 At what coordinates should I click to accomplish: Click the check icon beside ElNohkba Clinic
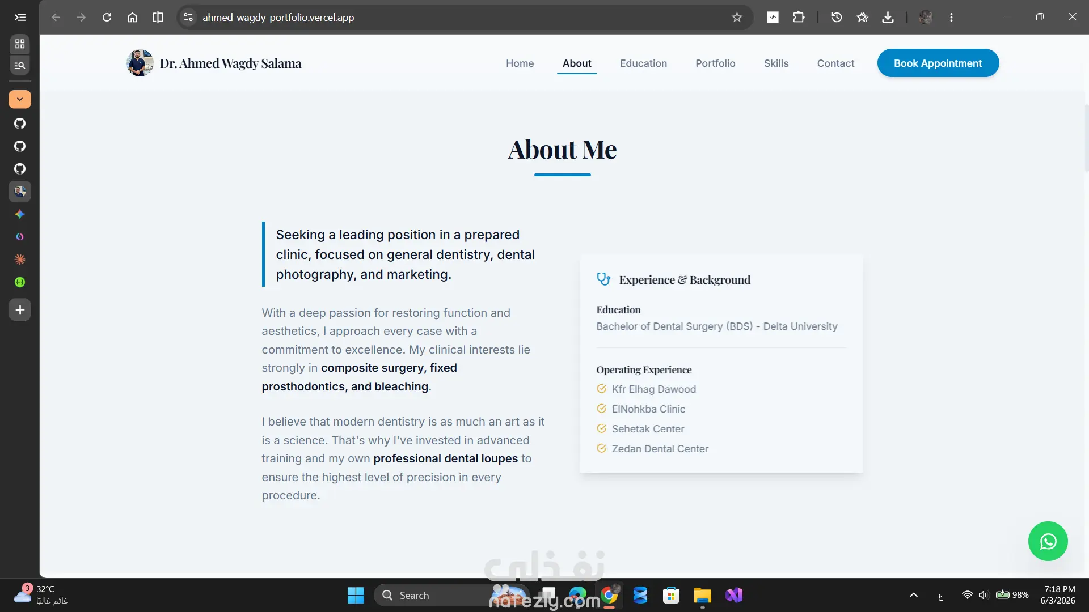[602, 409]
